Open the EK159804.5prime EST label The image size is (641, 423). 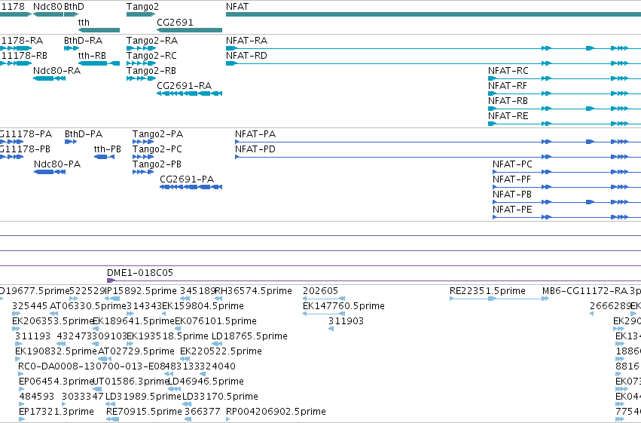point(203,306)
